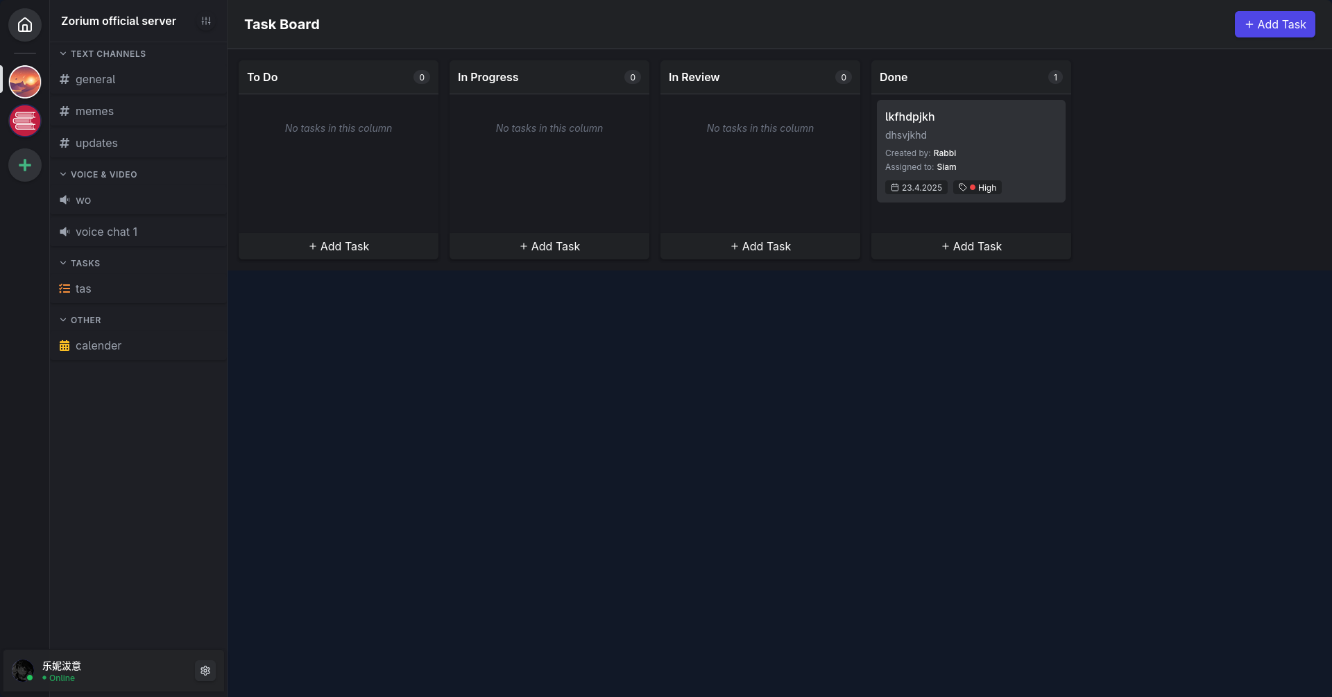This screenshot has width=1332, height=697.
Task: Add a task in the To Do column
Action: point(339,246)
